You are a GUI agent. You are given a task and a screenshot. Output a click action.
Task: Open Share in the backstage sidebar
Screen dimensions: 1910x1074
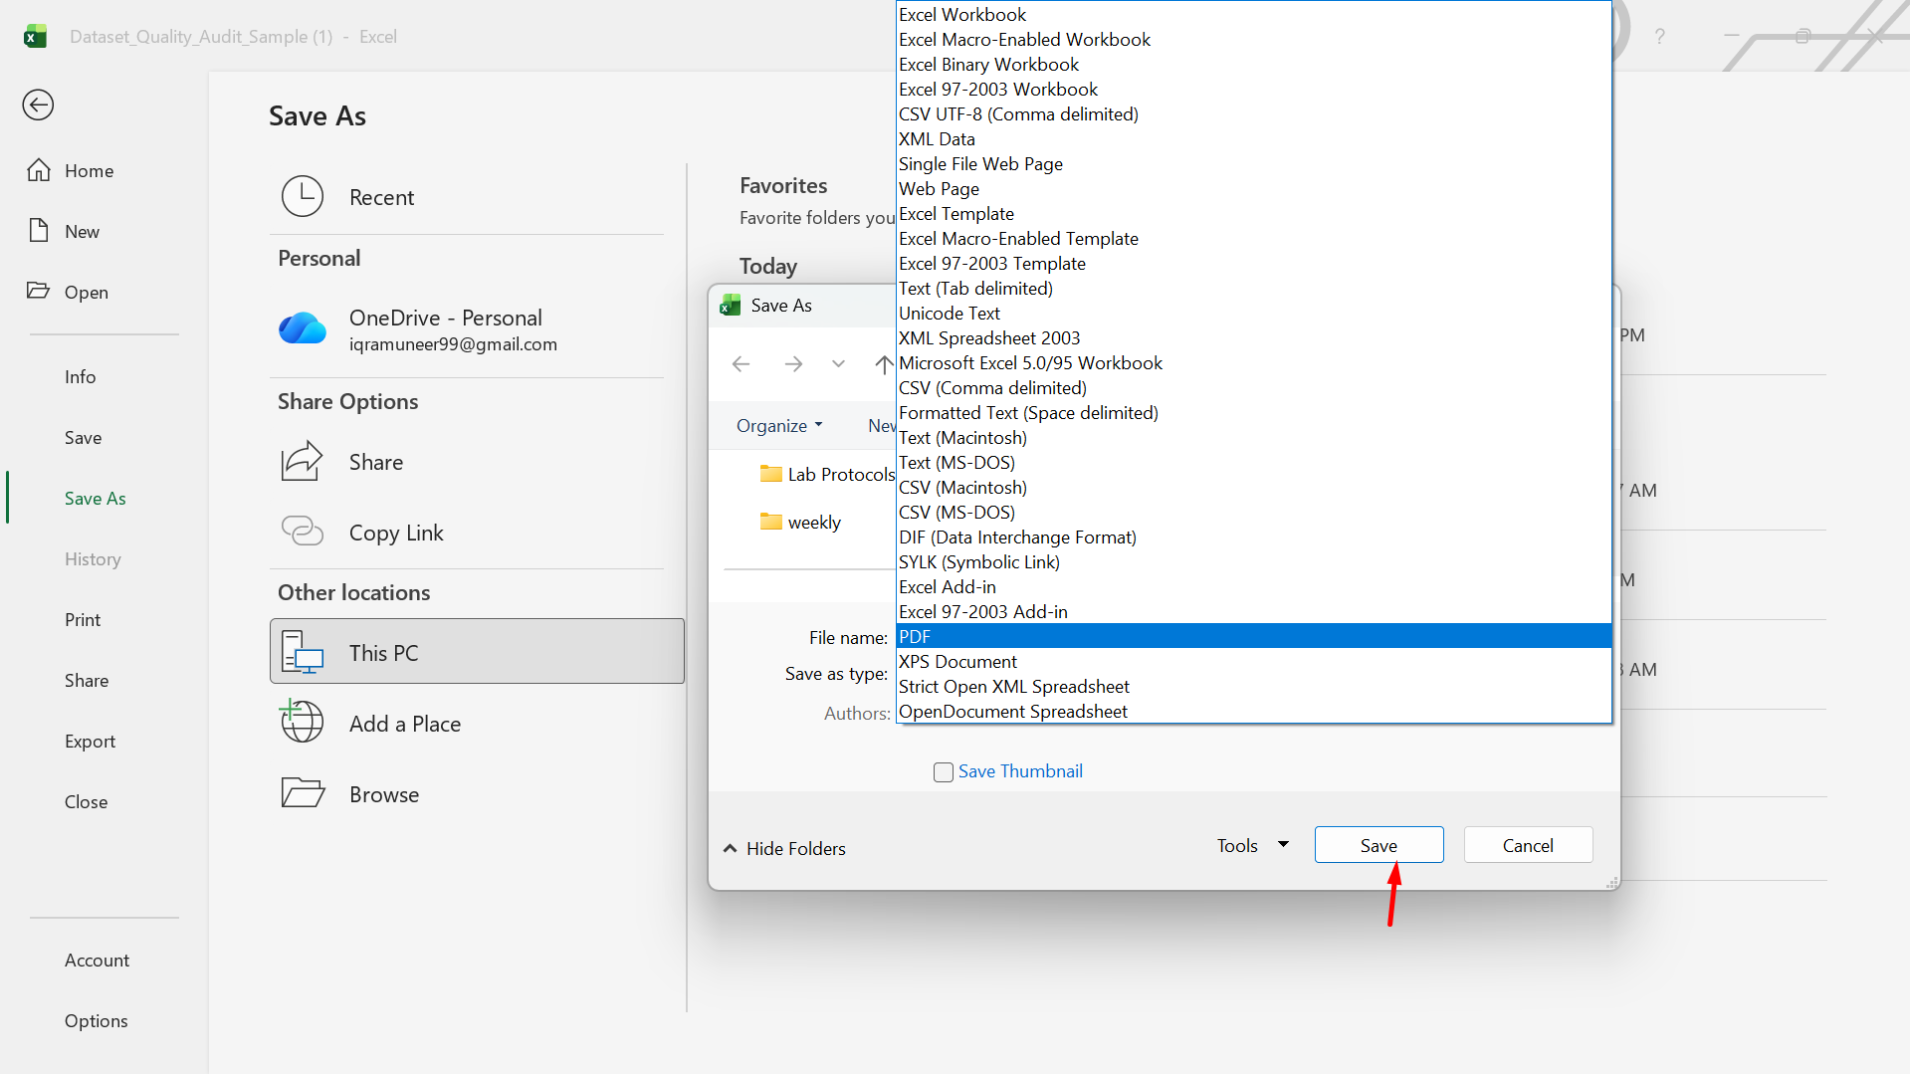click(x=87, y=680)
